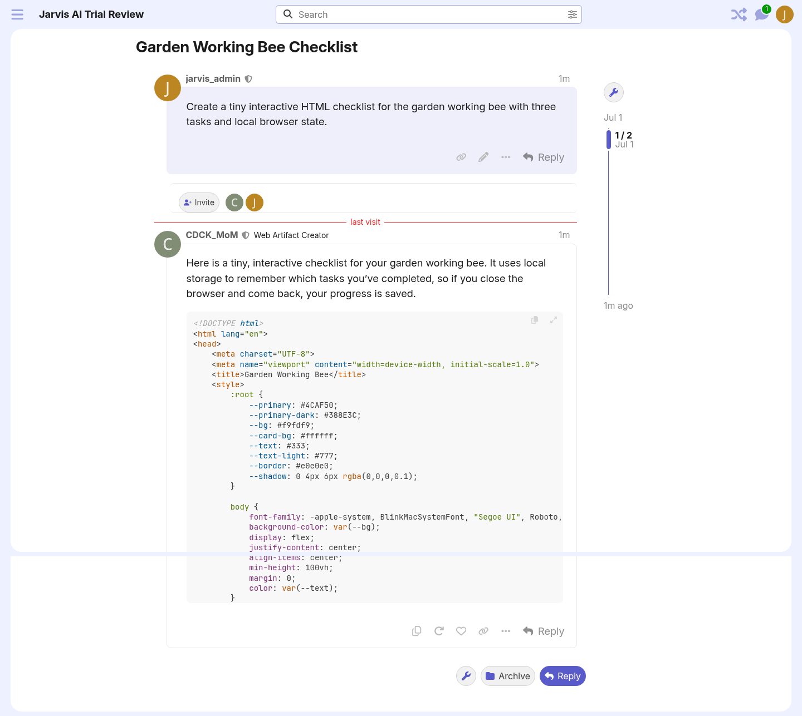The image size is (802, 716).
Task: Open the hamburger sidebar menu
Action: click(17, 14)
